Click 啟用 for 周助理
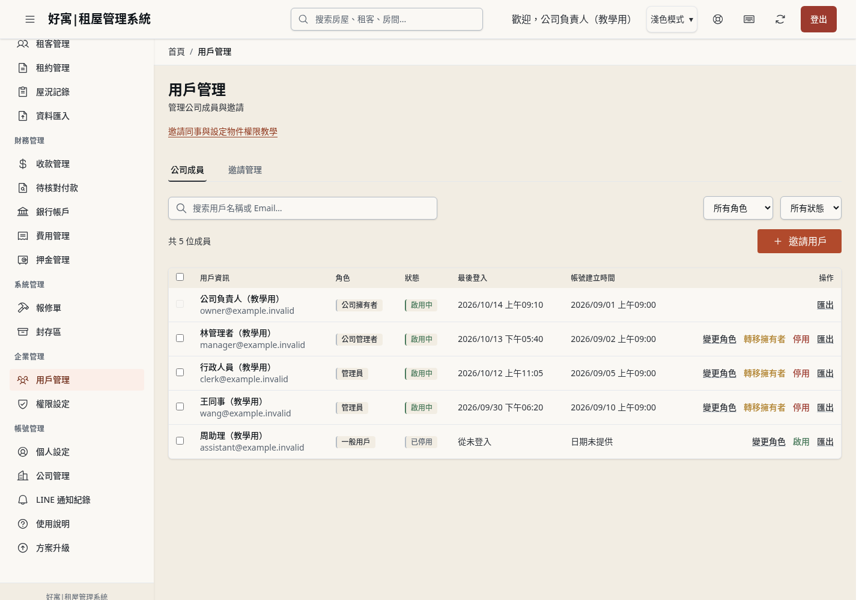Image resolution: width=865 pixels, height=600 pixels. point(801,442)
